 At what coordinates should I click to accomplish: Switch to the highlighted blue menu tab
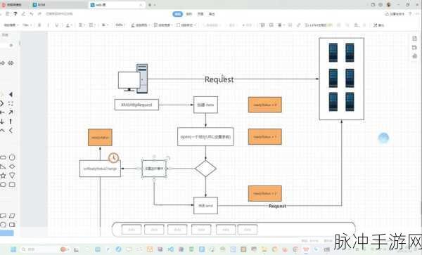click(177, 14)
